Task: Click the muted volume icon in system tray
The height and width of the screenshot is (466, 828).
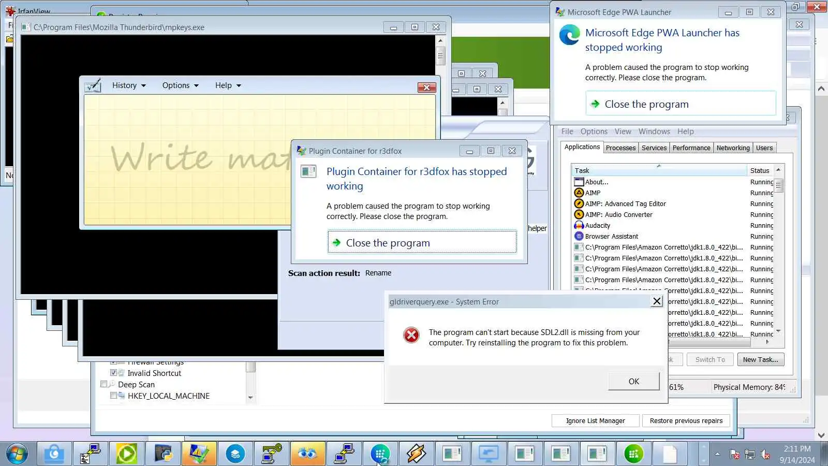Action: 765,455
